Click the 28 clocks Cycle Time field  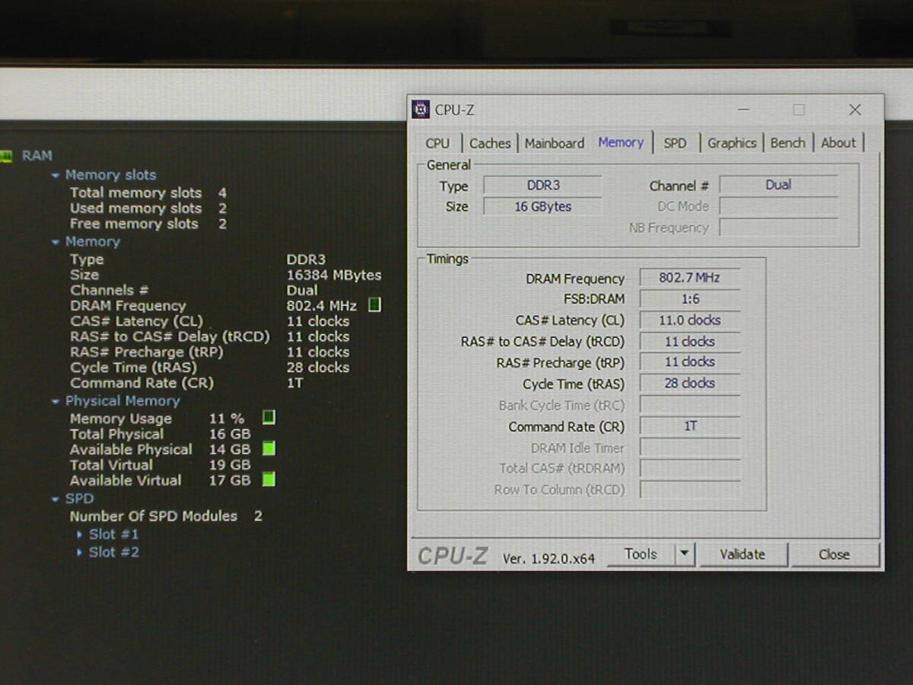(690, 384)
